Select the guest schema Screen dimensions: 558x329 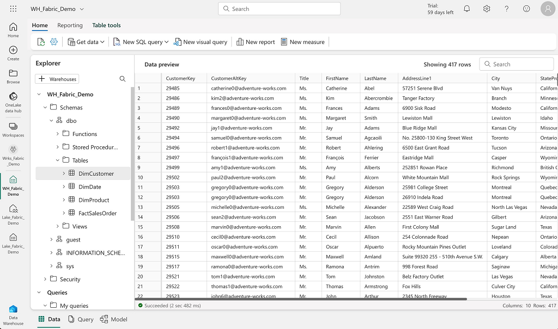[x=74, y=240]
